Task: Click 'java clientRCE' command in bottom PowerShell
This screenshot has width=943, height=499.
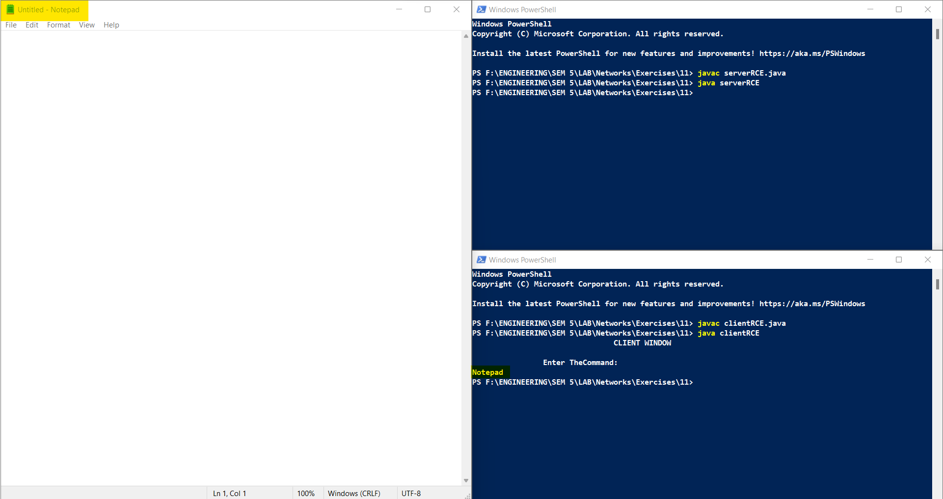Action: click(728, 333)
